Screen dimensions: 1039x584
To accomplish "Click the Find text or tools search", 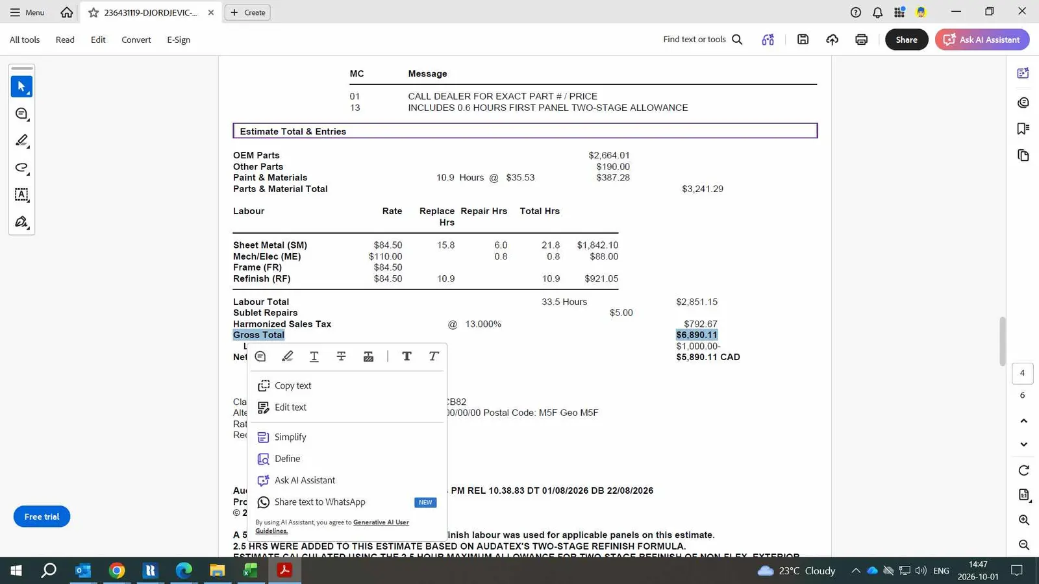I will [x=703, y=40].
